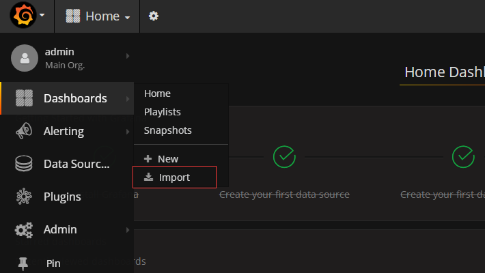Expand the Alerting submenu arrow

(x=128, y=131)
